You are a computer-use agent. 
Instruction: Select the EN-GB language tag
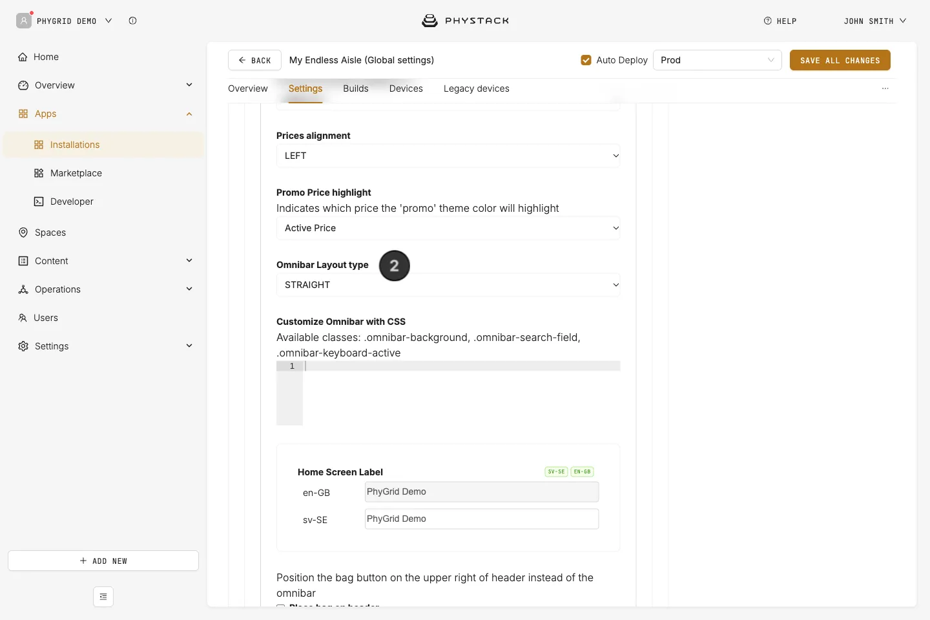(x=583, y=471)
